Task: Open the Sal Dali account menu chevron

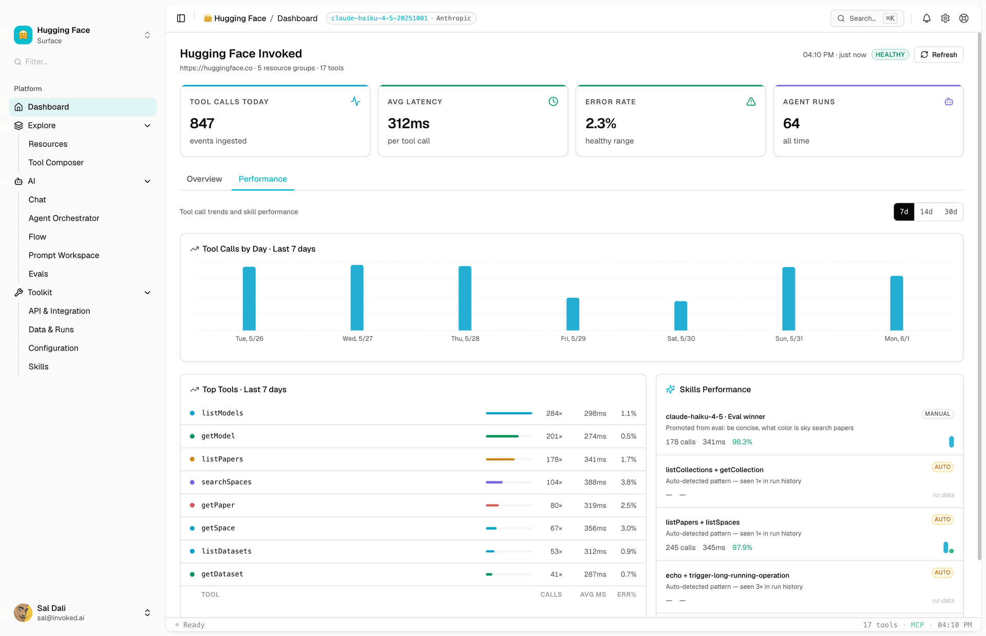Action: (147, 613)
